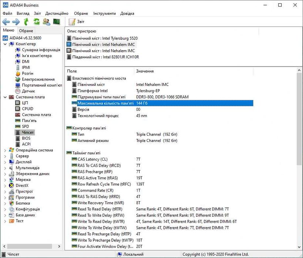Click the Поле column header
This screenshot has height=258, width=303.
pos(99,71)
